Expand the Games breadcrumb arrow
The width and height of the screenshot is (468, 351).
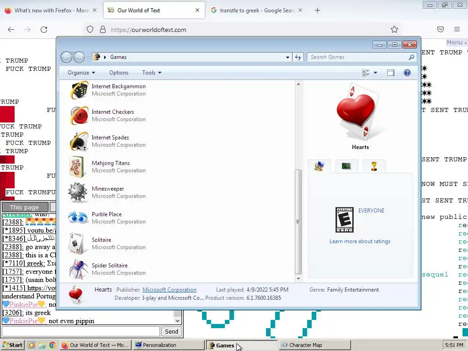[x=105, y=57]
